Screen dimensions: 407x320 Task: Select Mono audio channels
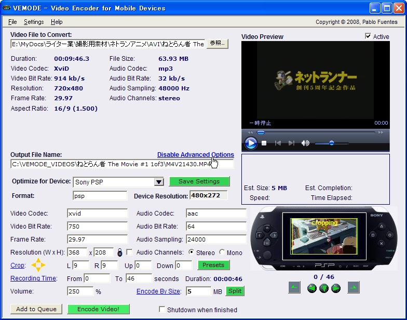(222, 252)
